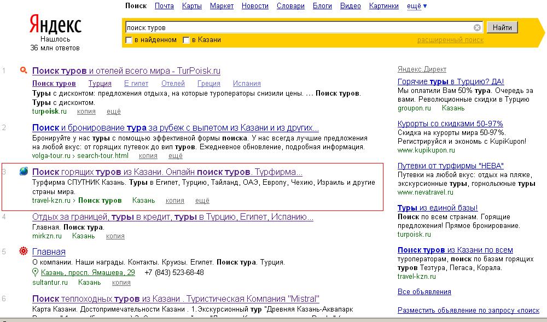Clear the search query with the X icon

[477, 27]
